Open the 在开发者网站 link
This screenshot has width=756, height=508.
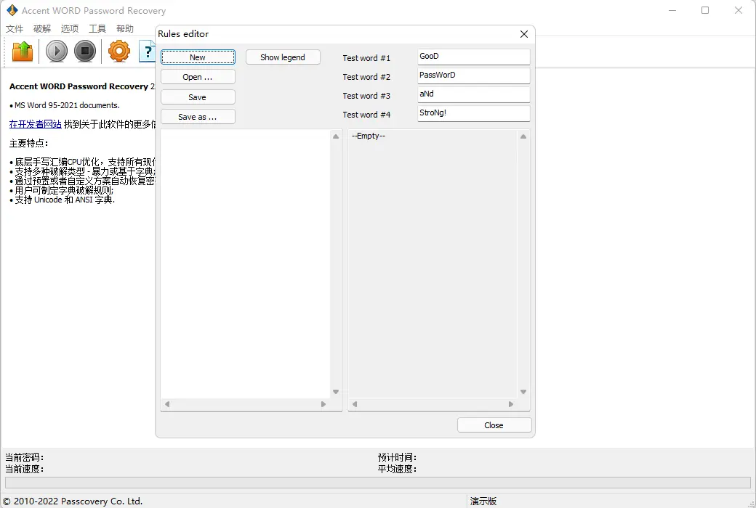click(36, 124)
